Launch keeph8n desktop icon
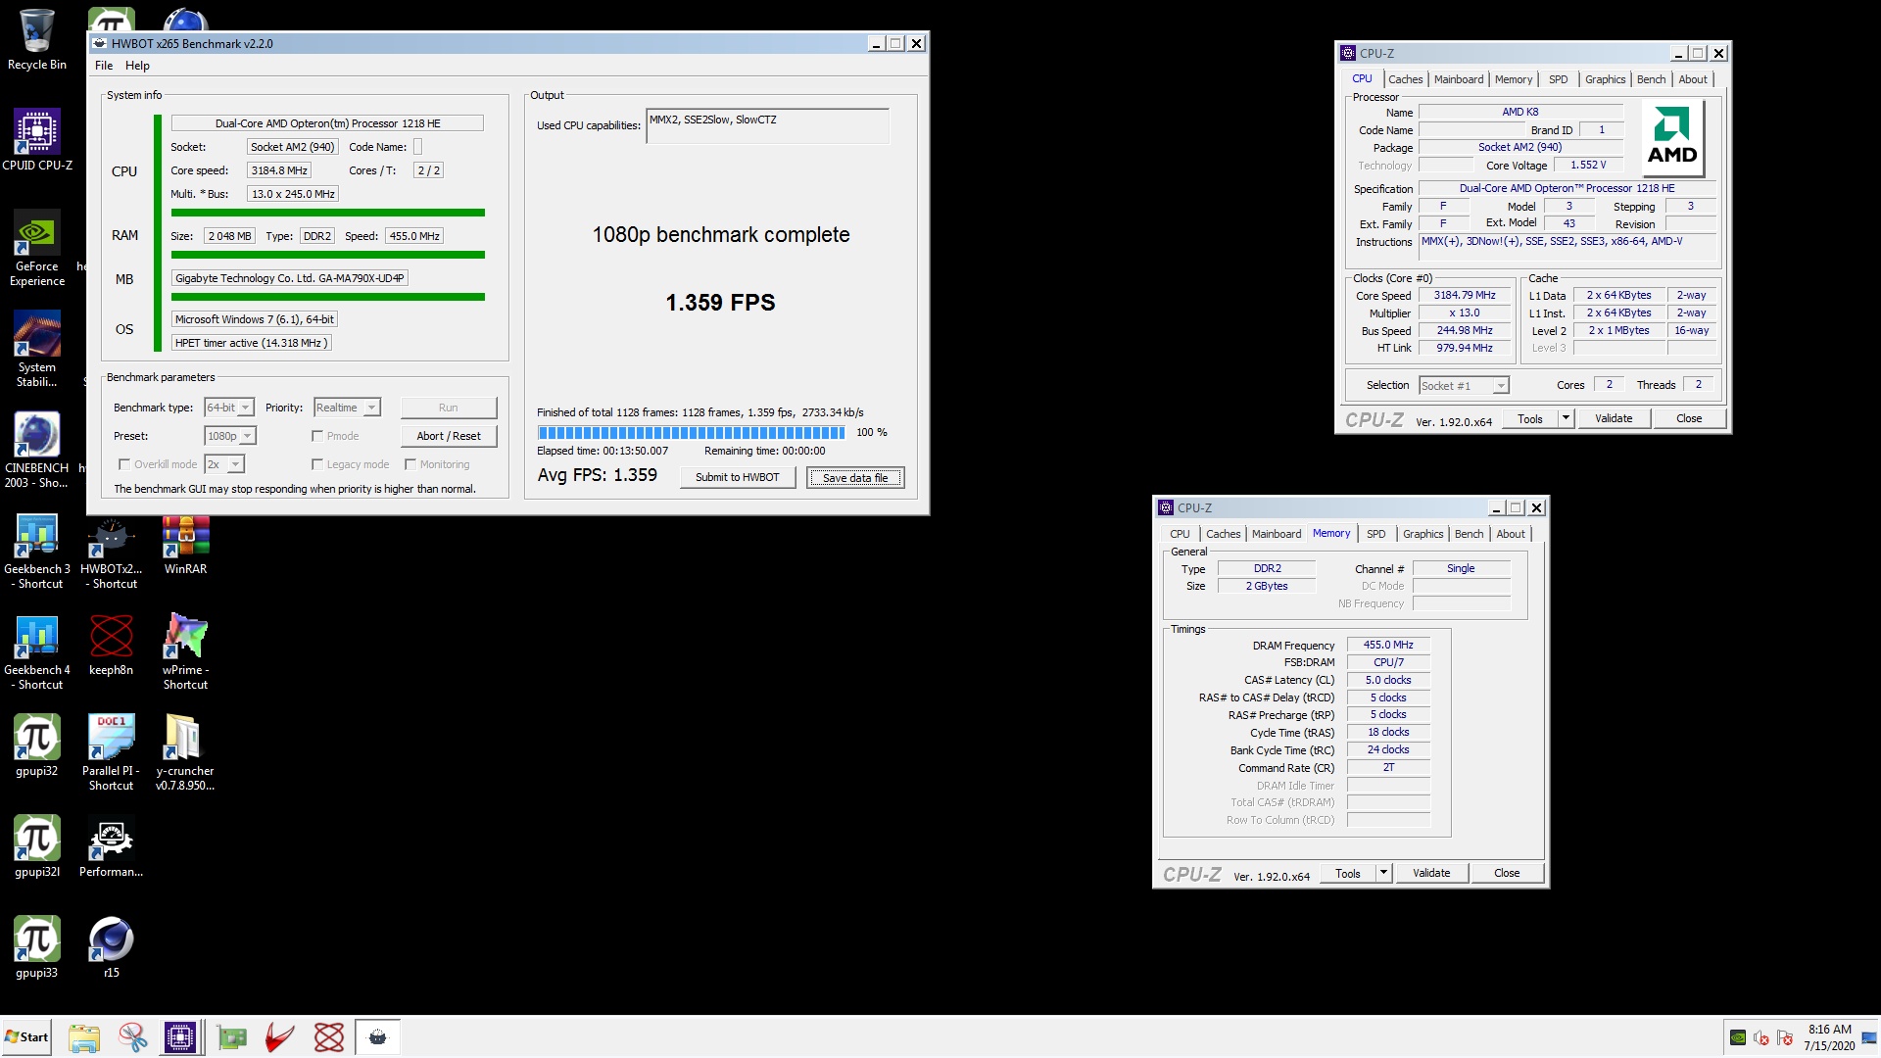The height and width of the screenshot is (1058, 1881). pyautogui.click(x=111, y=646)
